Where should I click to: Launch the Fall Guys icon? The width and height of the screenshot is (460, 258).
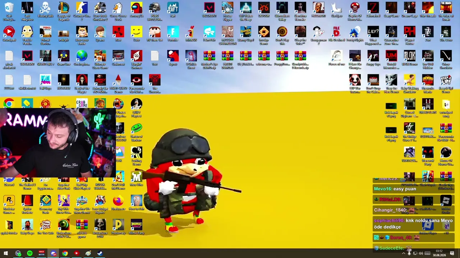[45, 82]
